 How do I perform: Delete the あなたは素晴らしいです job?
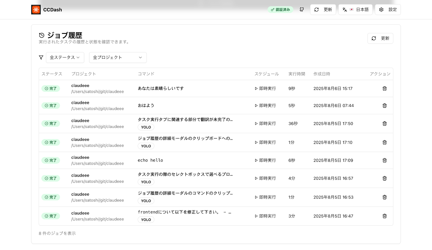(x=384, y=88)
